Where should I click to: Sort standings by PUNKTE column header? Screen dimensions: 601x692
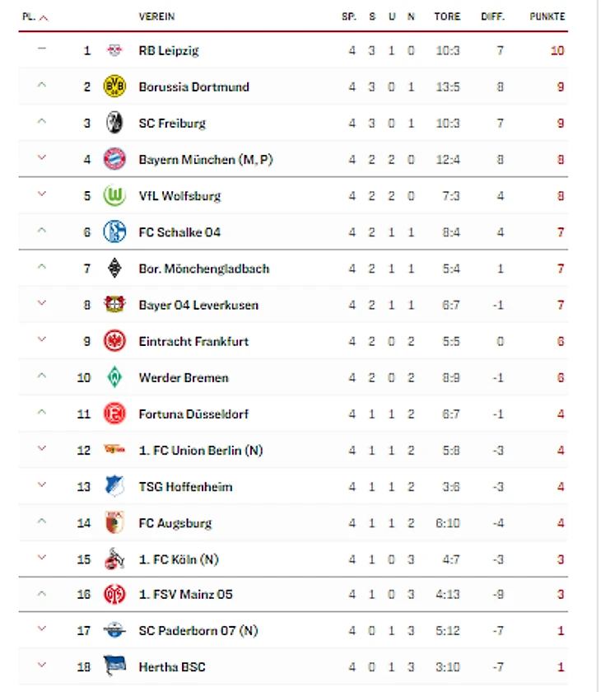[547, 16]
